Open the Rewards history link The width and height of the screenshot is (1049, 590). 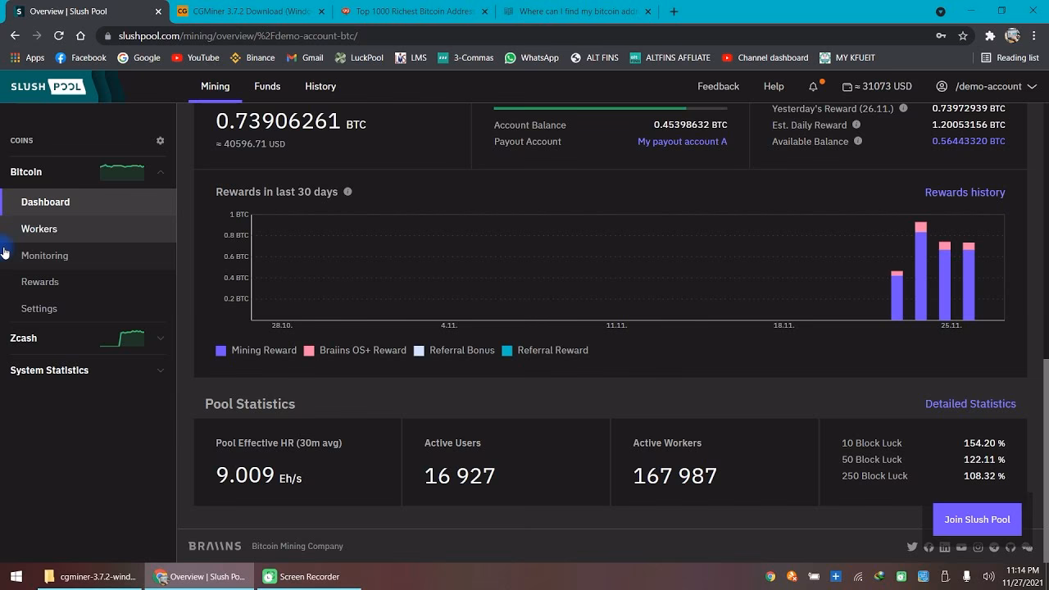(x=965, y=193)
